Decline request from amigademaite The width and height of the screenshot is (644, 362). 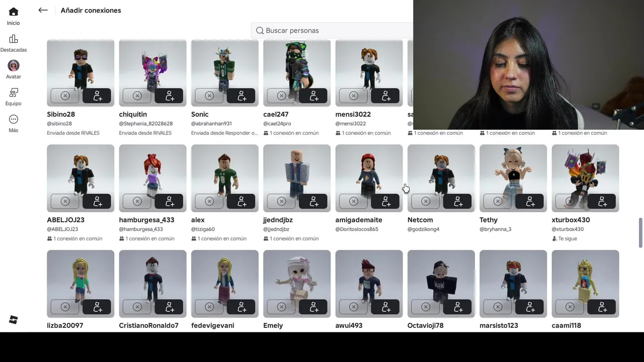pyautogui.click(x=353, y=201)
